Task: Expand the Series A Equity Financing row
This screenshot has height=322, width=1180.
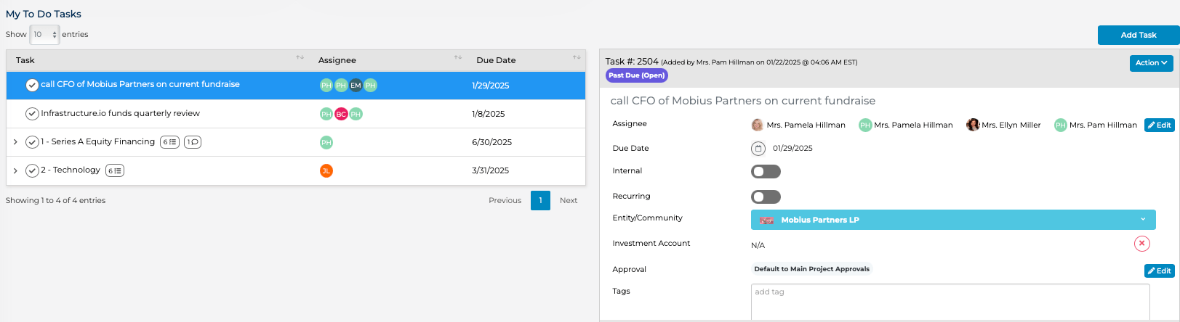Action: [x=15, y=142]
